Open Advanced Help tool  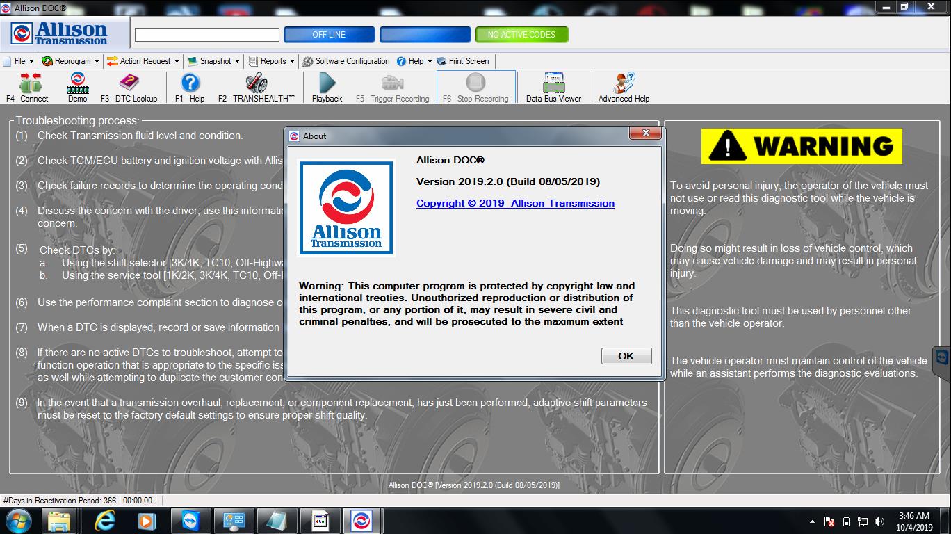tap(624, 88)
